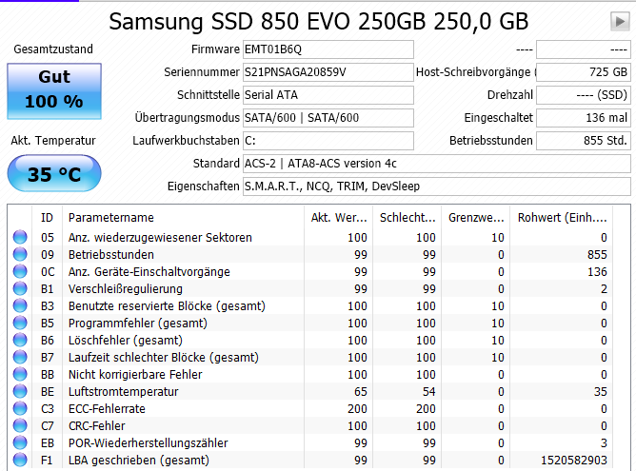Viewport: 636px width, 471px height.
Task: Click the next disk arrow button
Action: pyautogui.click(x=620, y=21)
